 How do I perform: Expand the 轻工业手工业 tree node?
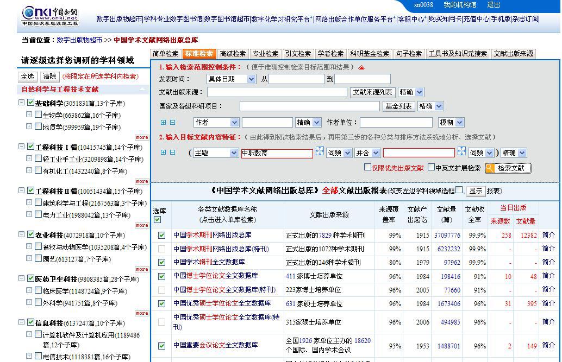coord(29,158)
